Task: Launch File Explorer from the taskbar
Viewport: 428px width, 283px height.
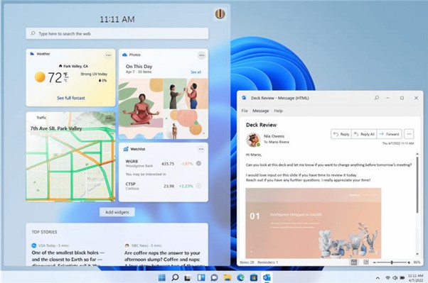Action: click(228, 277)
